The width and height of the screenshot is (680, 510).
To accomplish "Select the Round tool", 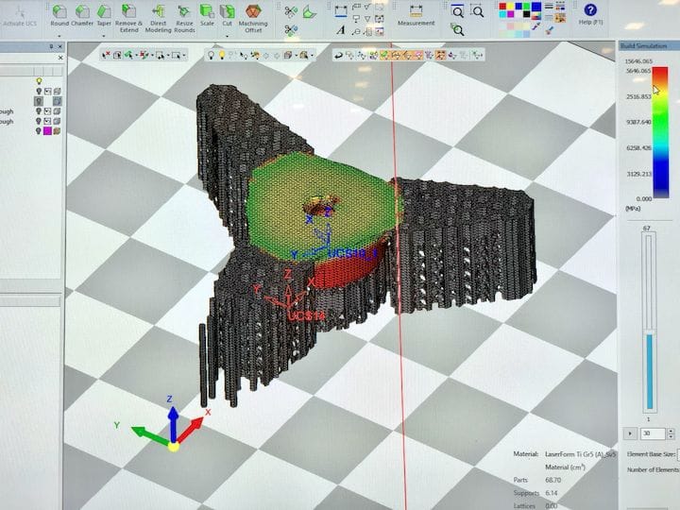I will (59, 12).
